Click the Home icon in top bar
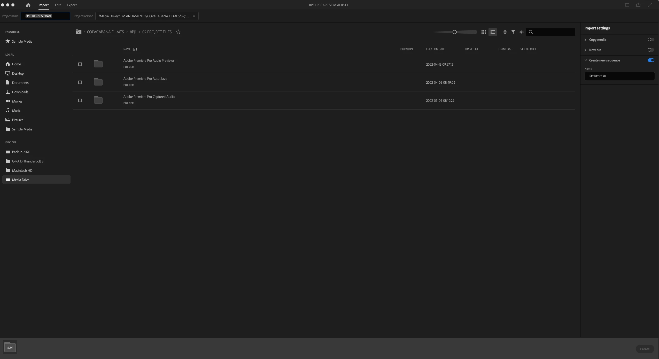 (28, 5)
